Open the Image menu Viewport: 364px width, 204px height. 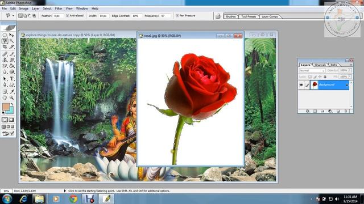[x=24, y=8]
